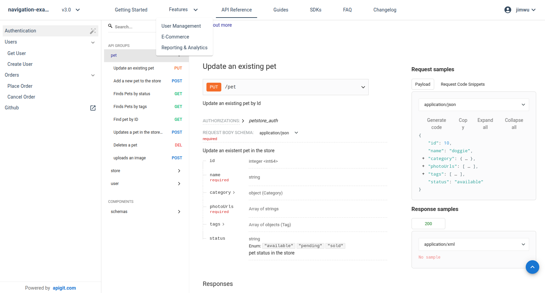Open Cancel Order in sidebar
Viewport: 545px width, 293px height.
tap(21, 97)
